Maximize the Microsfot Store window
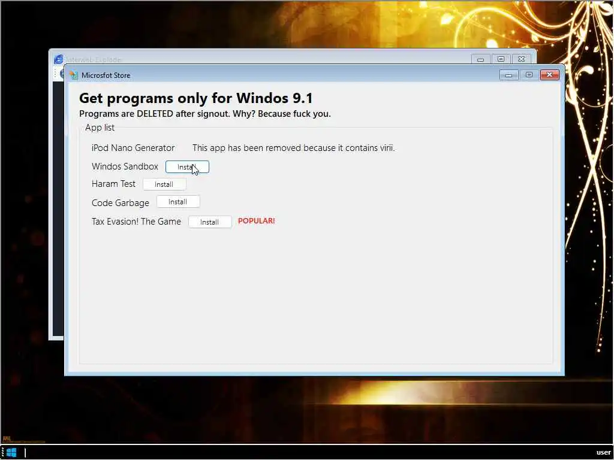The image size is (614, 460). [x=529, y=75]
